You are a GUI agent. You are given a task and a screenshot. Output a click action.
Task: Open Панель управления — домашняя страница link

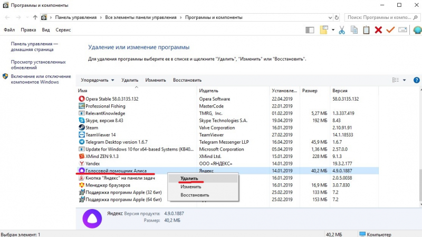point(34,46)
